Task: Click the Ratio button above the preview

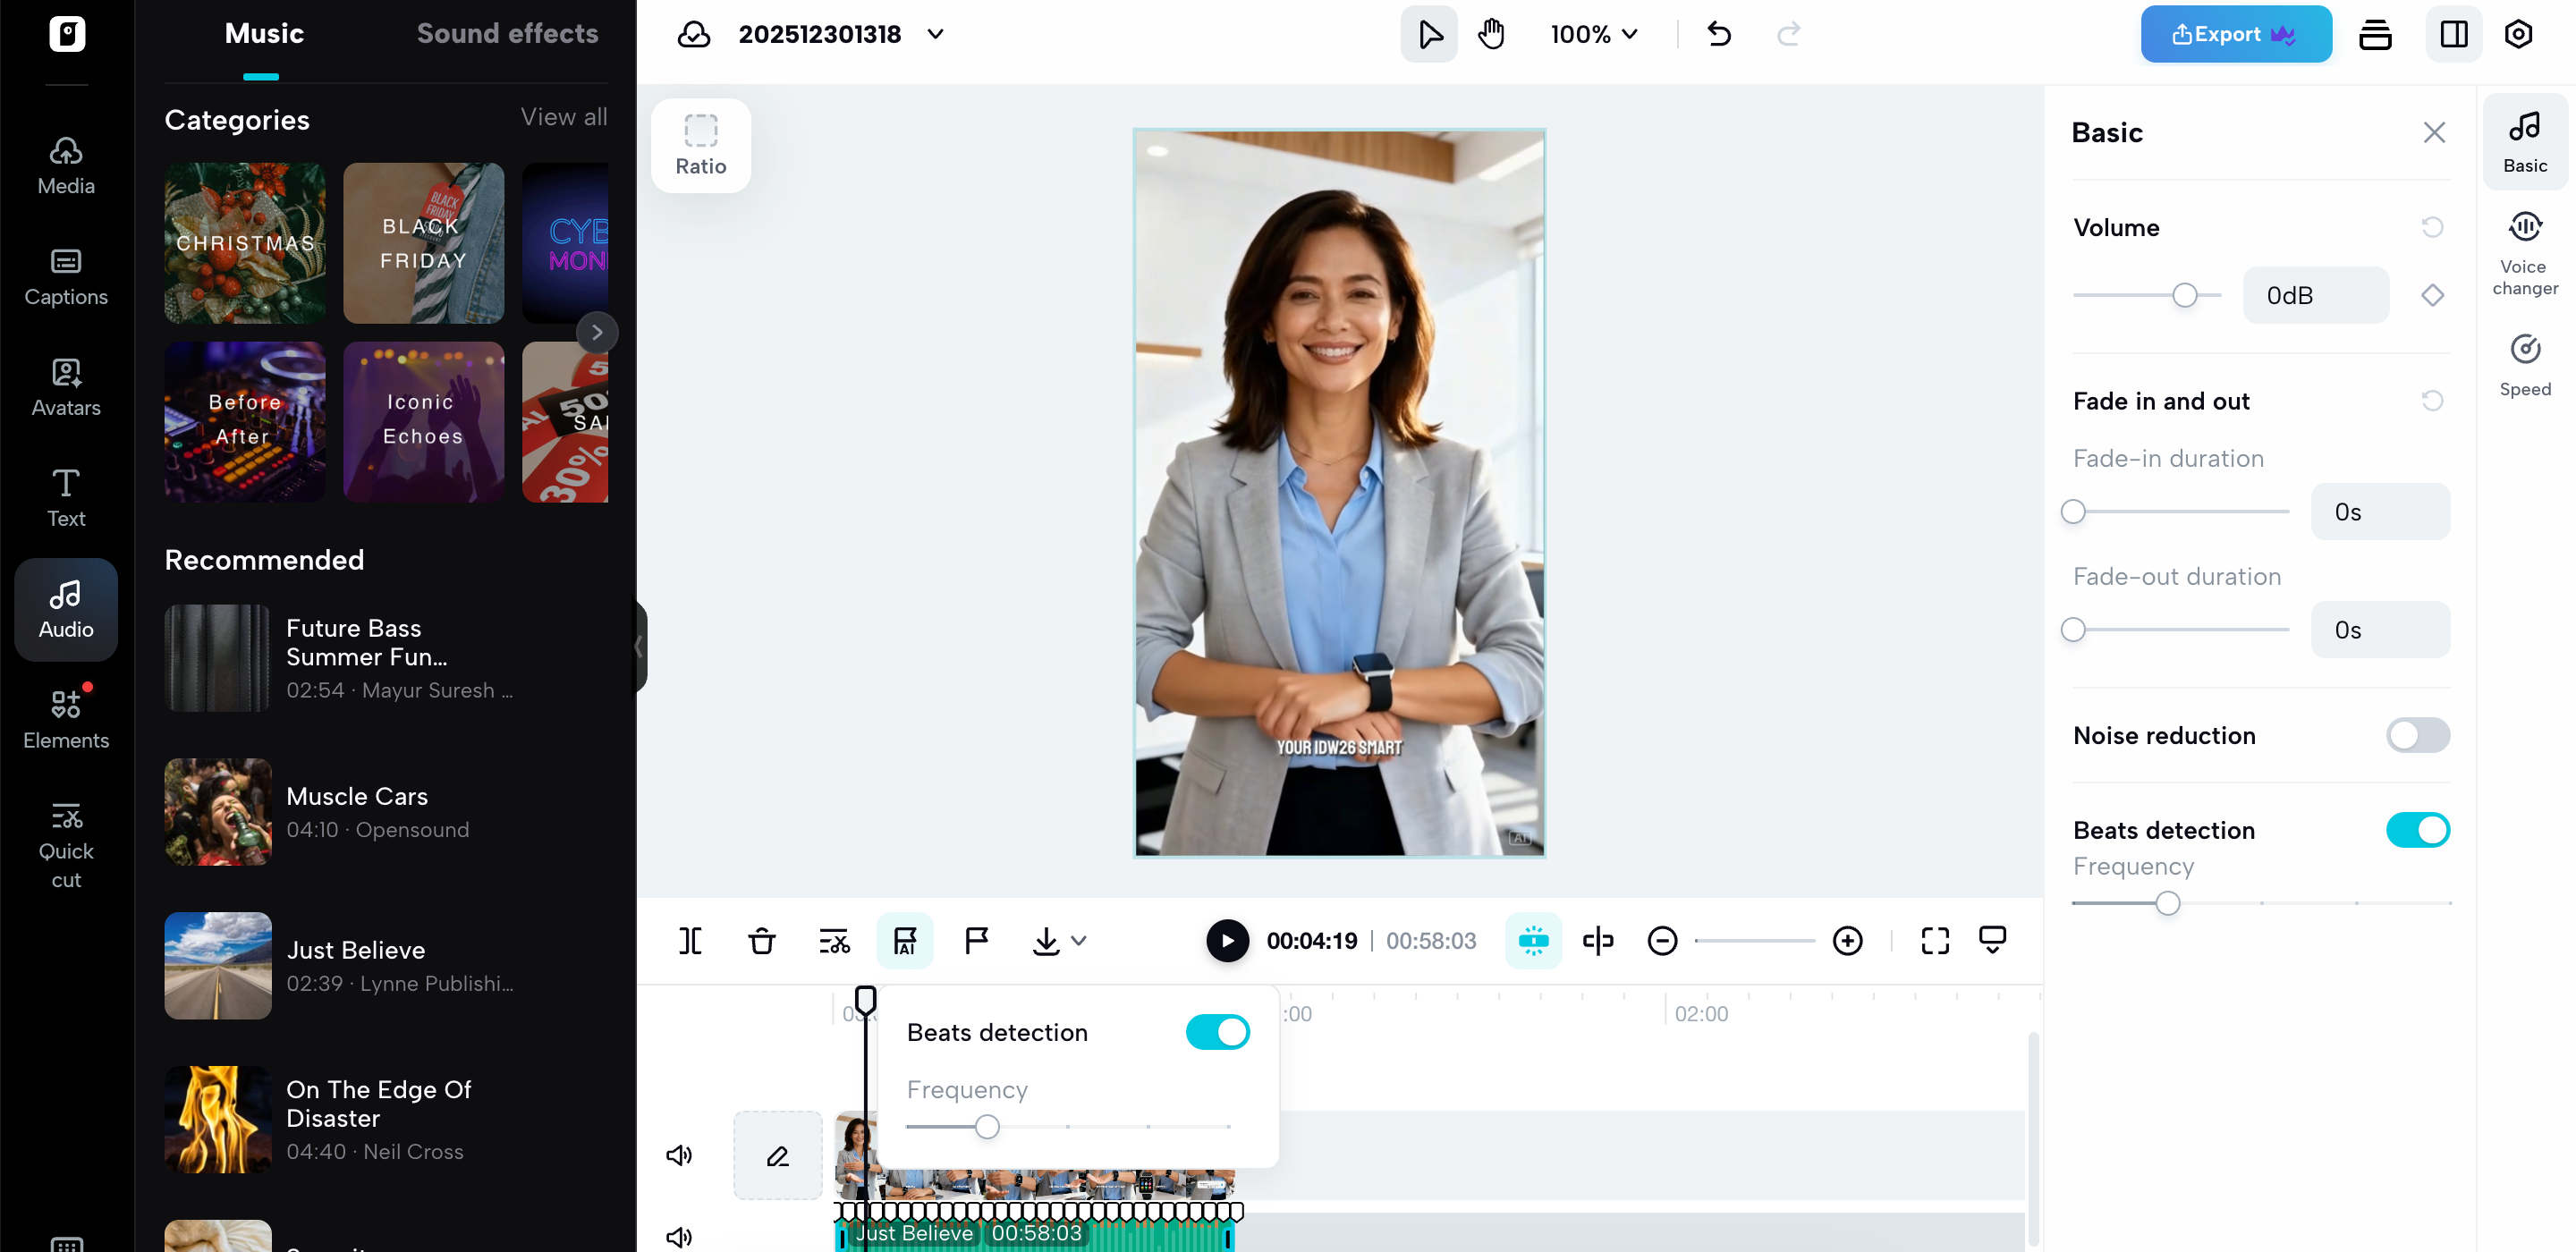Action: click(700, 145)
